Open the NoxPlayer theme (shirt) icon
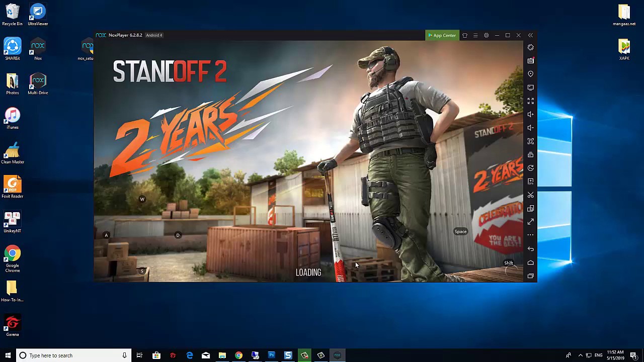This screenshot has width=644, height=362. pos(465,35)
